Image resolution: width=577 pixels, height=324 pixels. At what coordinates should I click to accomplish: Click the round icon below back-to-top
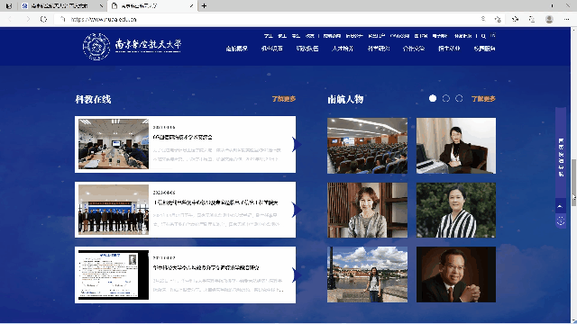tap(561, 220)
